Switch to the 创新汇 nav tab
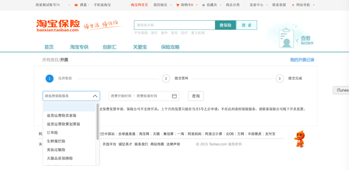The width and height of the screenshot is (349, 170). 110,47
